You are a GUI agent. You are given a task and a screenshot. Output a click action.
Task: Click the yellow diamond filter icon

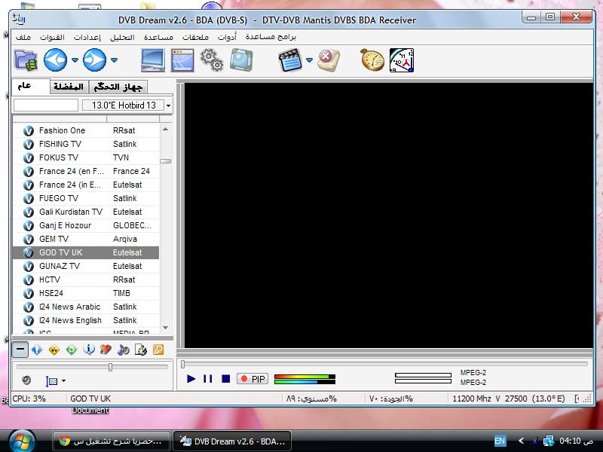pyautogui.click(x=54, y=350)
